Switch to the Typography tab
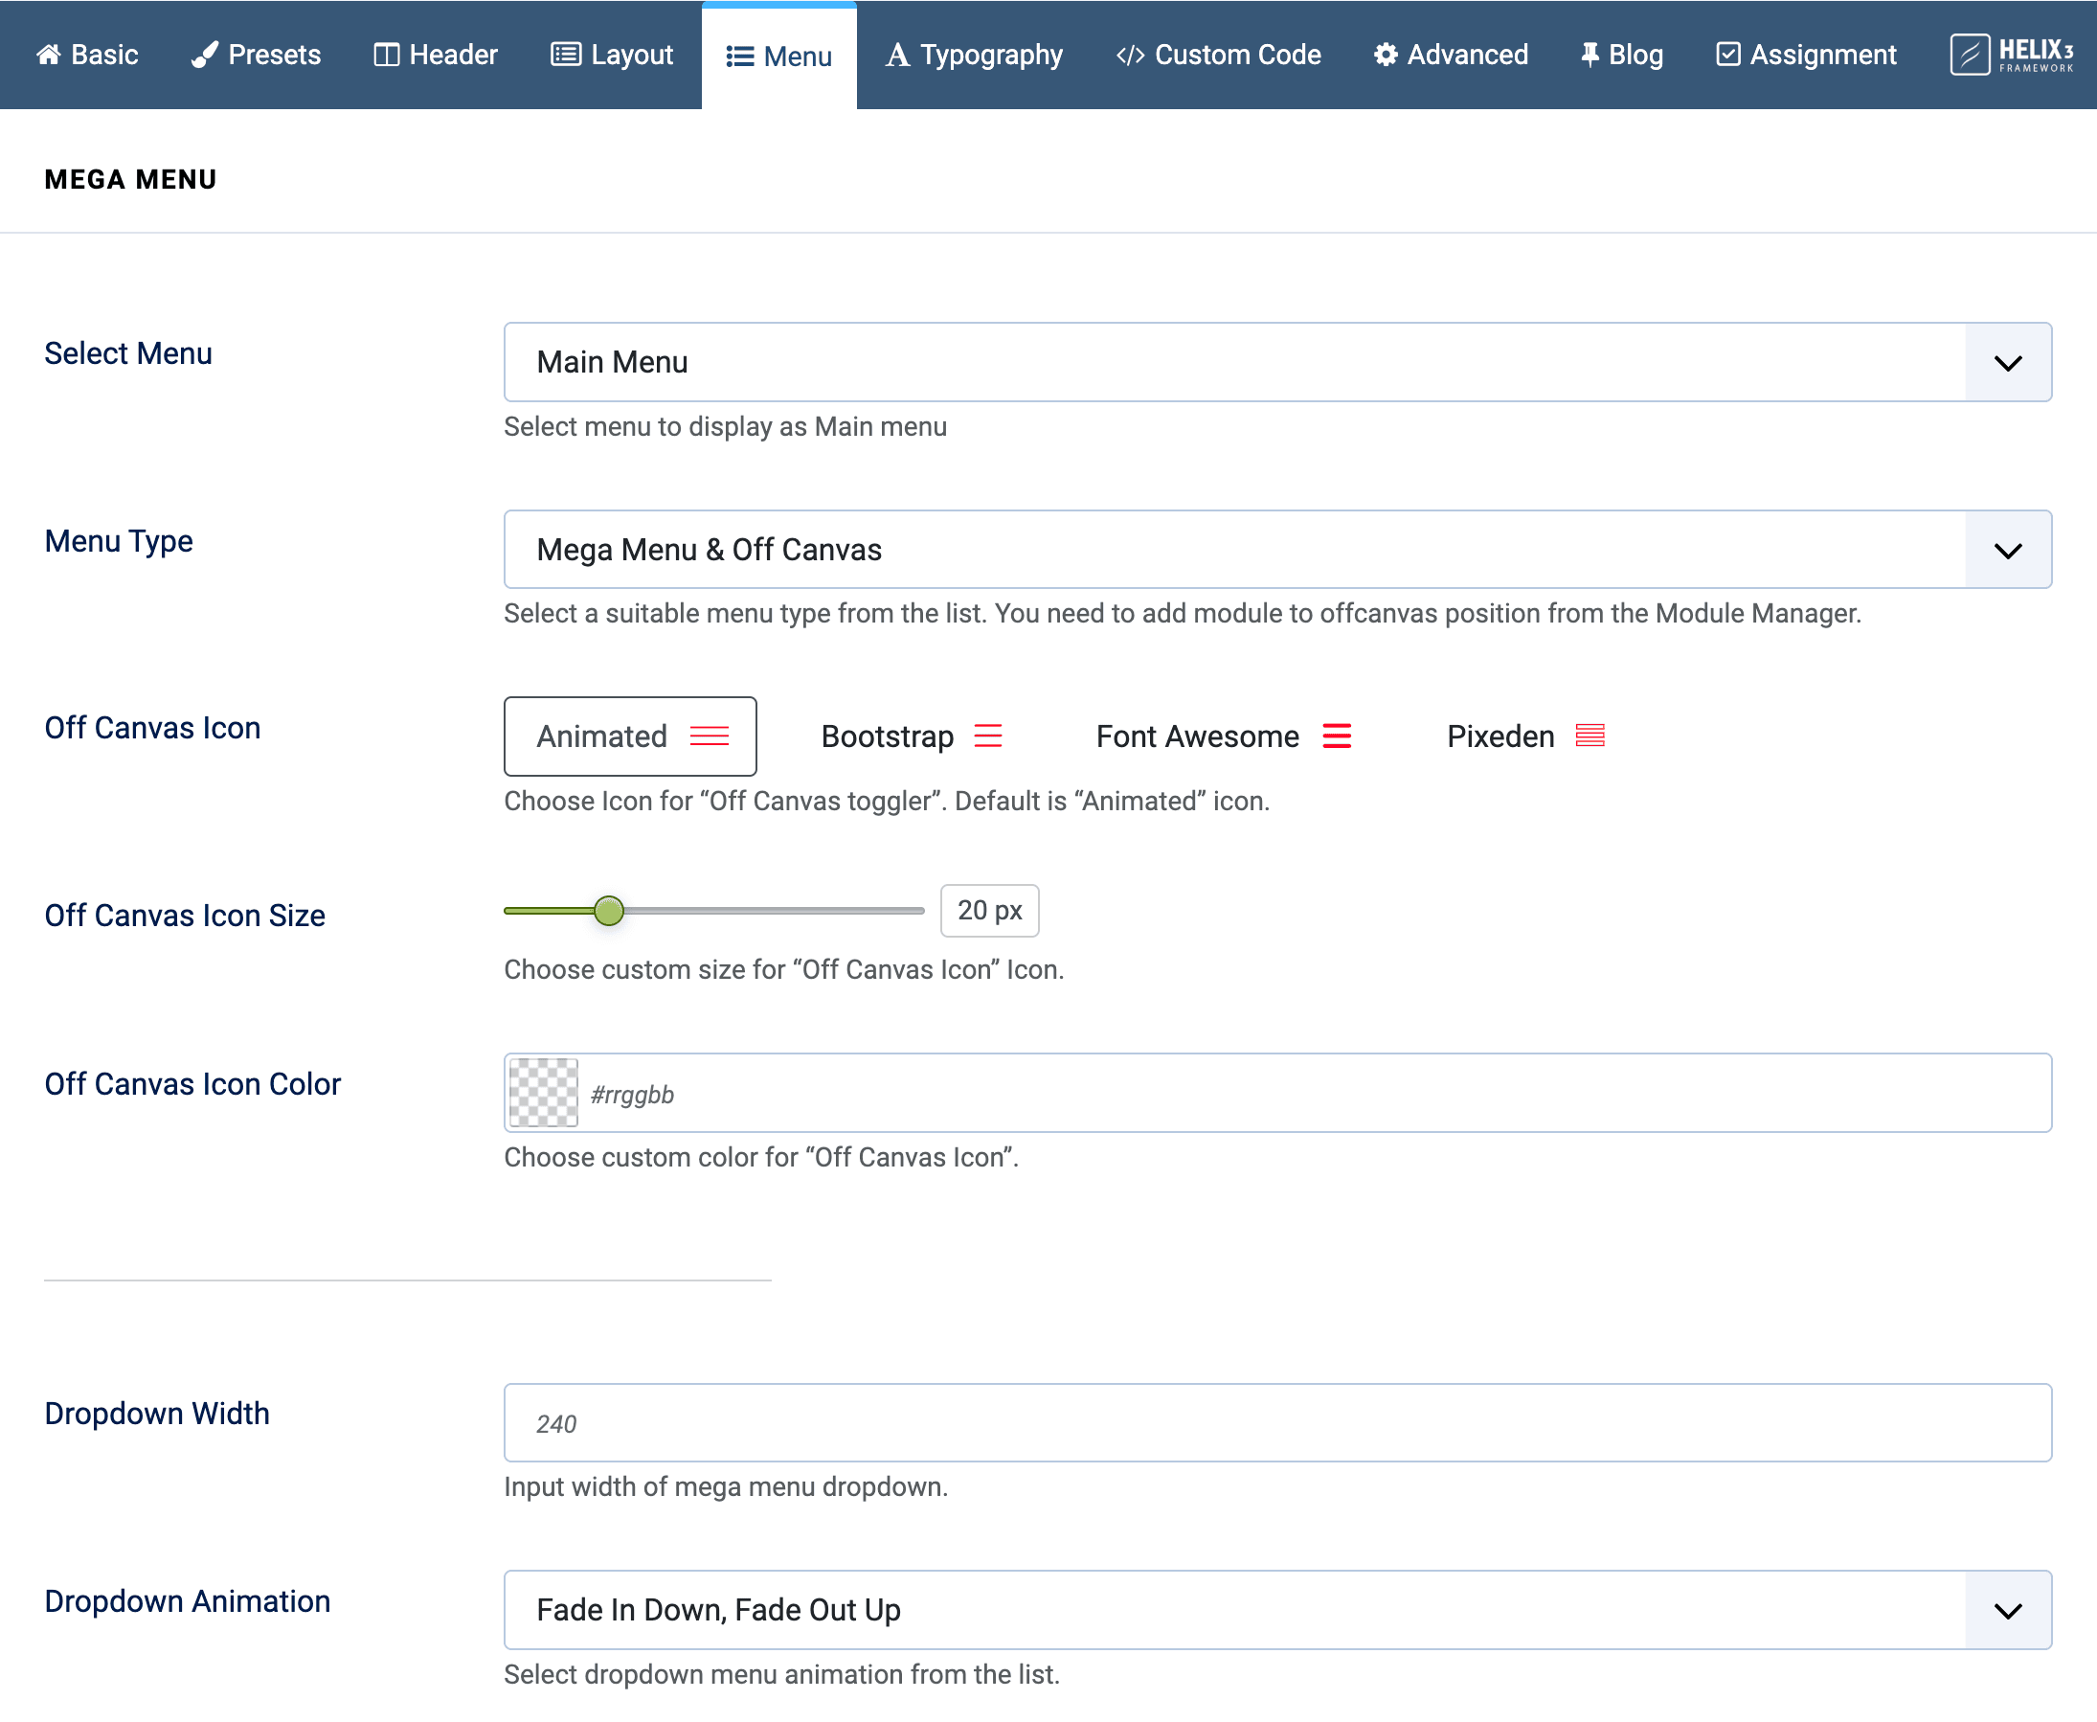This screenshot has height=1722, width=2097. 974,55
